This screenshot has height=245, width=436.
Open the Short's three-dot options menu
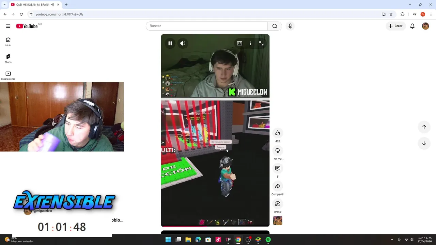click(250, 43)
